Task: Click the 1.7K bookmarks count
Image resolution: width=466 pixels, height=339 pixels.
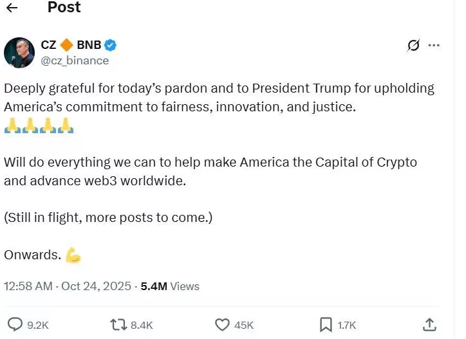Action: click(347, 325)
